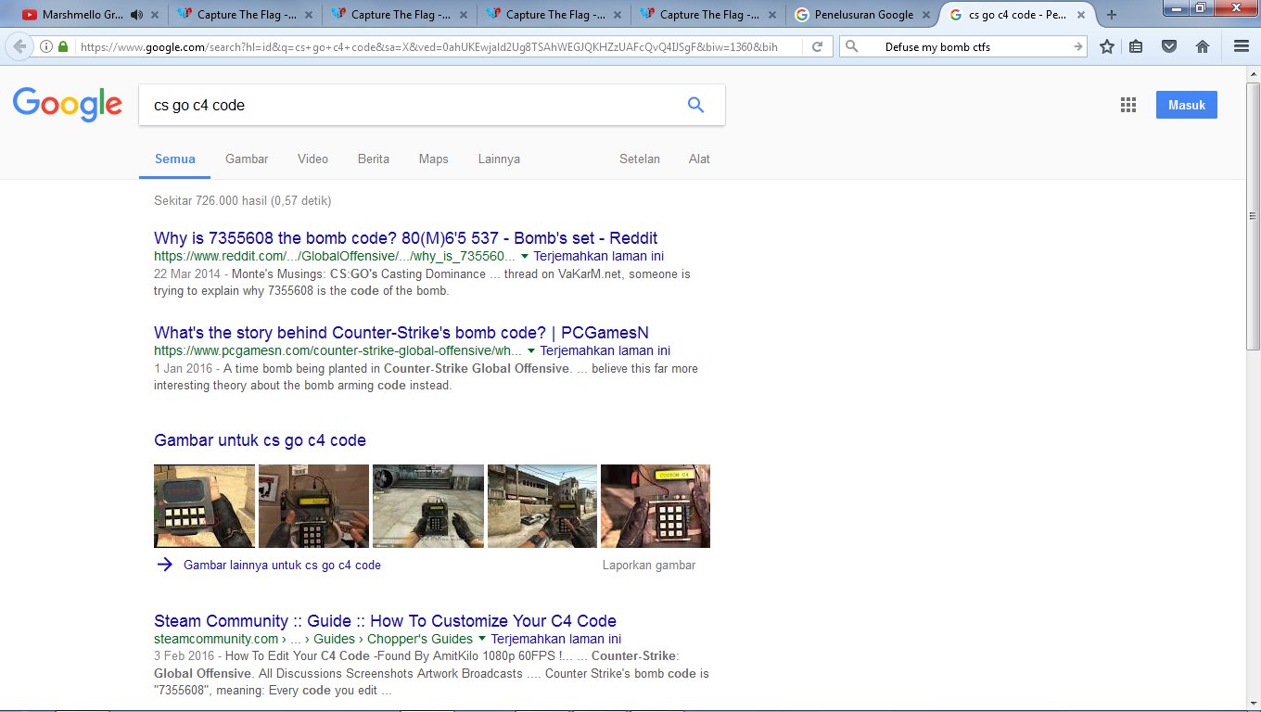Sign in with the Masuk button

(1187, 105)
